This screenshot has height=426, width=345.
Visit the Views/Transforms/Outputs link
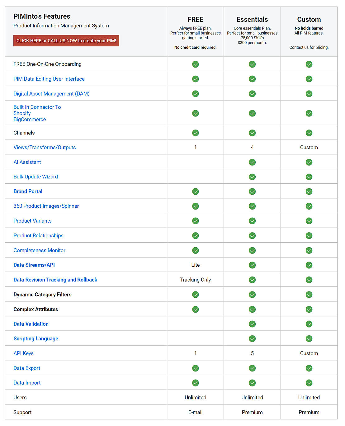point(45,147)
